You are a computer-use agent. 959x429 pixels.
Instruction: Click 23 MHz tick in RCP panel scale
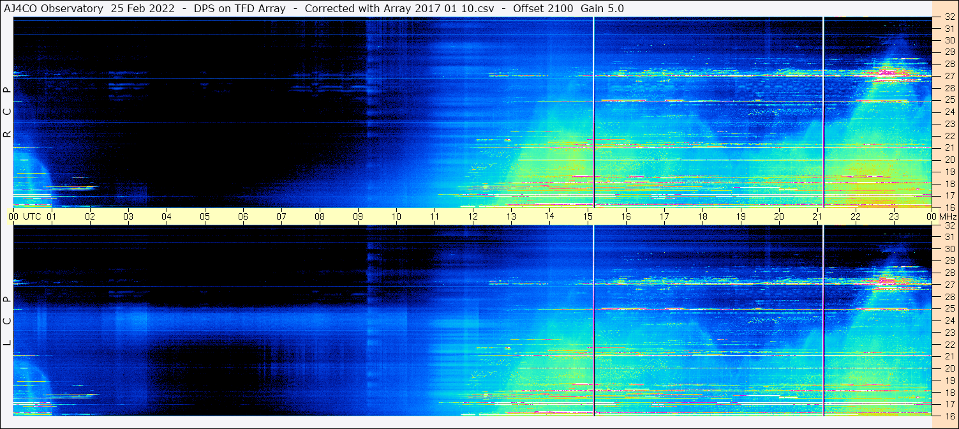coord(949,124)
